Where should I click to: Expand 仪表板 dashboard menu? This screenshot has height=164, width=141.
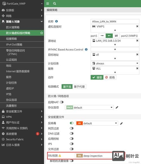point(22,10)
